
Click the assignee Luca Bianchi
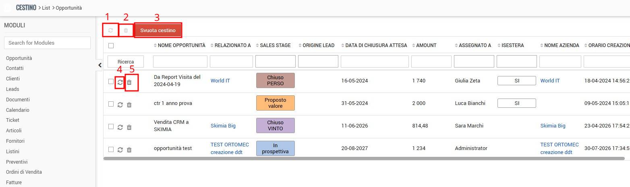point(470,103)
